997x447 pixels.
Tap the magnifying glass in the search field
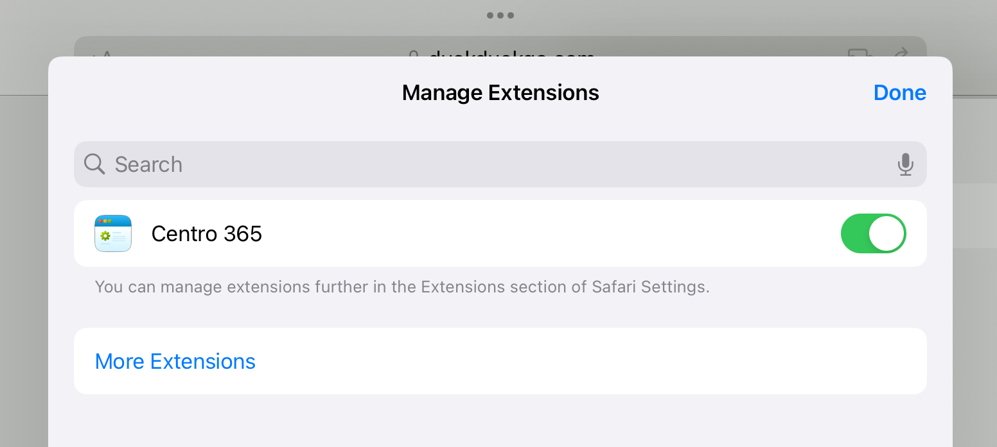tap(94, 164)
